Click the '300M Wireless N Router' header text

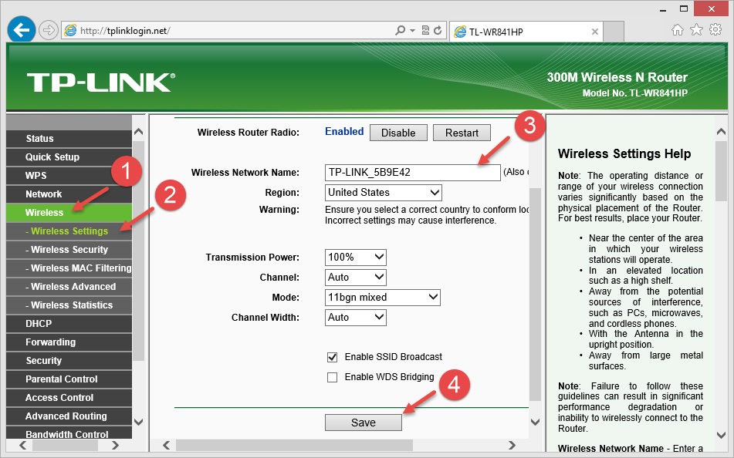pos(617,78)
